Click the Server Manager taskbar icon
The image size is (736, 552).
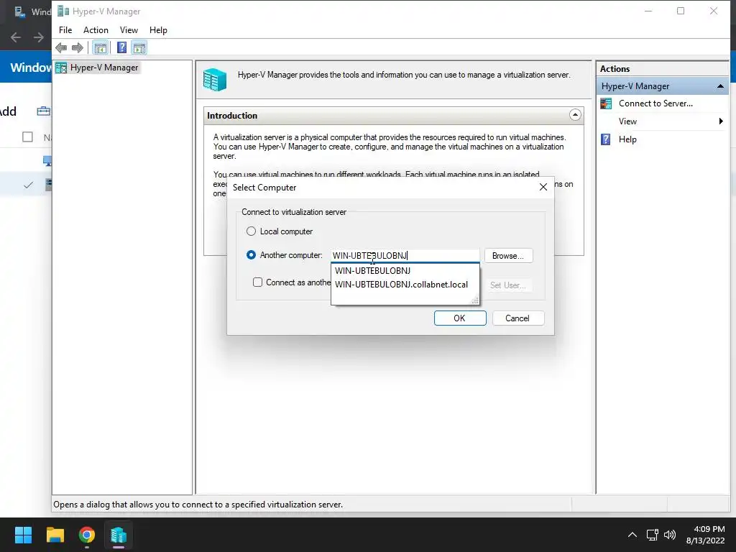tap(119, 535)
